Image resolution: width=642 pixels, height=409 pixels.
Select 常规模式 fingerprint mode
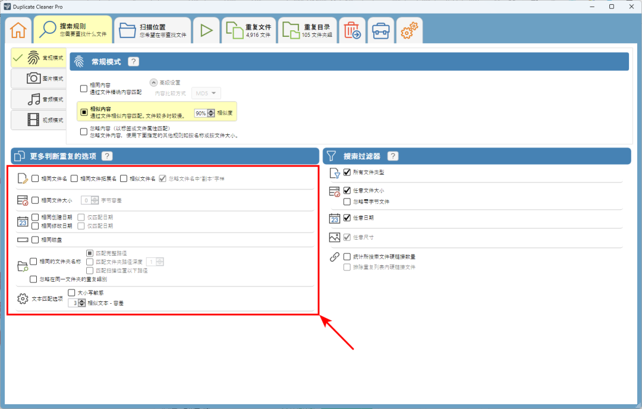click(39, 58)
